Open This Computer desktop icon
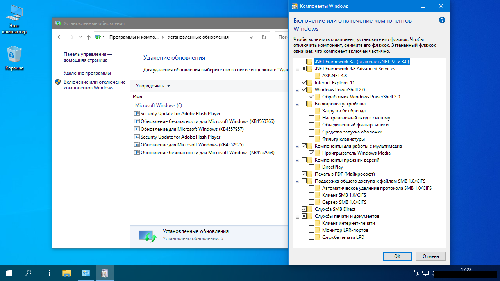Image resolution: width=500 pixels, height=281 pixels. 14,20
